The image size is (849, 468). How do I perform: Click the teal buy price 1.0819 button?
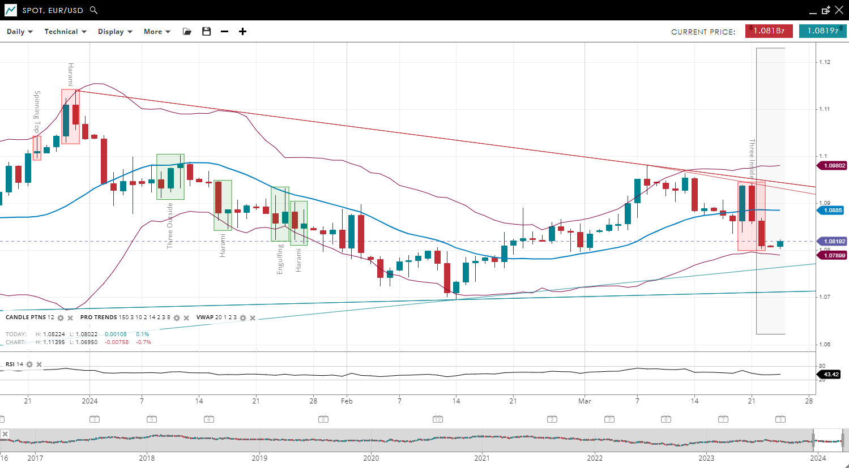click(x=822, y=31)
